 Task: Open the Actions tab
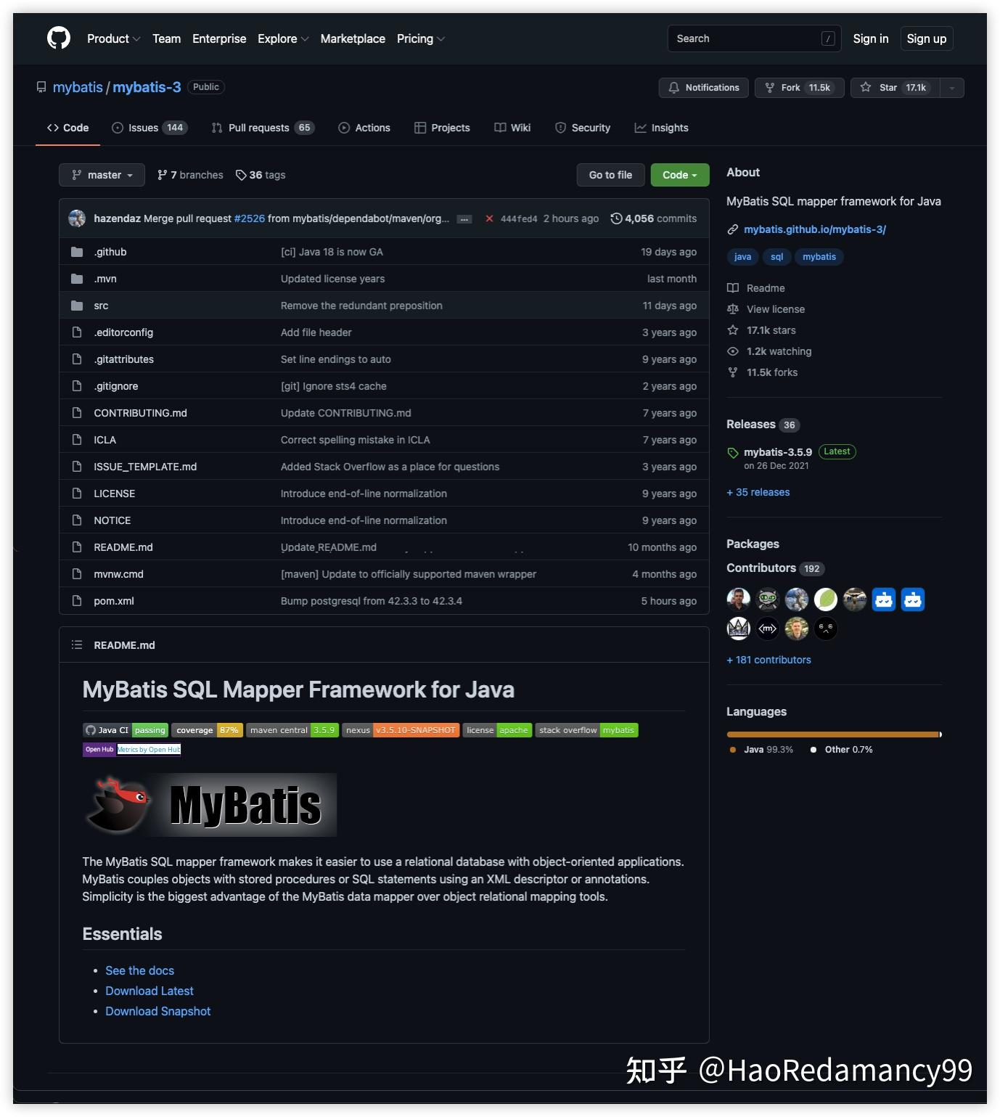point(364,128)
